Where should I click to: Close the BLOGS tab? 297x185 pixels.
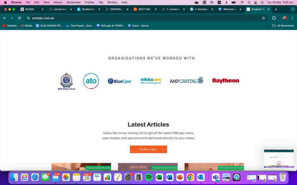coord(43,9)
